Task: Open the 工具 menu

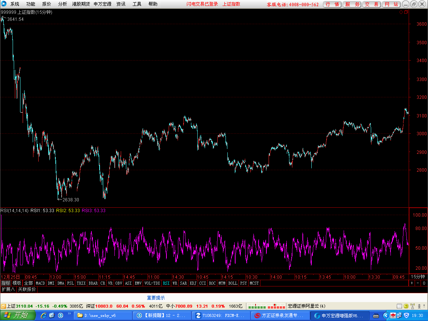Action: [x=137, y=4]
